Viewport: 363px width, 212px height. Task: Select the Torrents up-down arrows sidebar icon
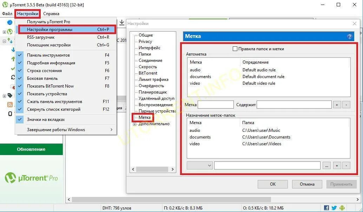click(x=10, y=41)
